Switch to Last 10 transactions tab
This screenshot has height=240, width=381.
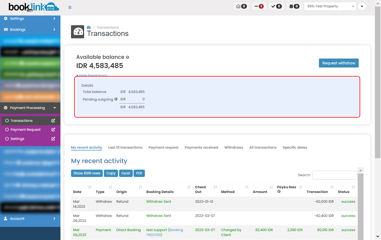tap(125, 148)
